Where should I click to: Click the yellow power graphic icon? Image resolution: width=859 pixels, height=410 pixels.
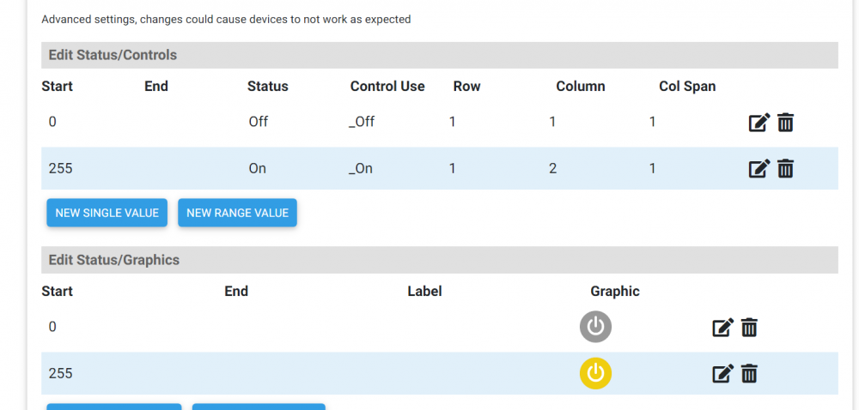pos(595,373)
